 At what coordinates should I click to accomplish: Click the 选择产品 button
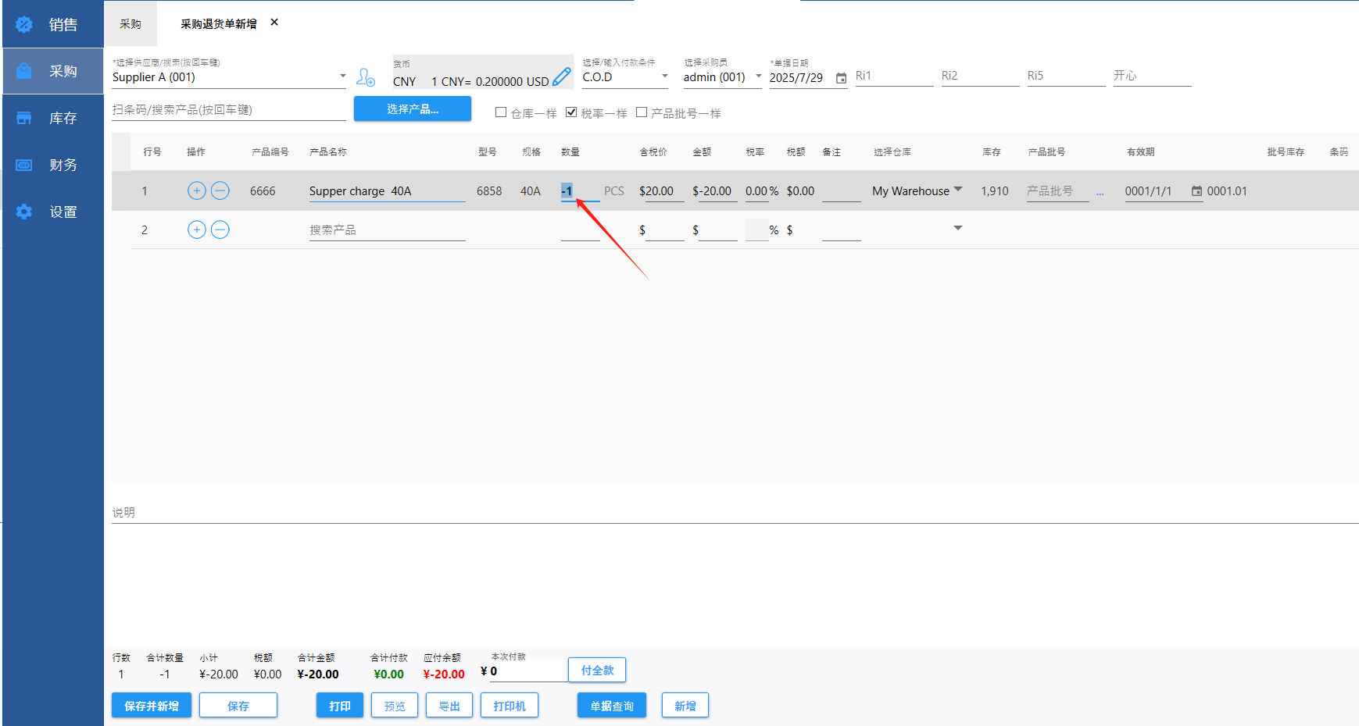tap(412, 109)
